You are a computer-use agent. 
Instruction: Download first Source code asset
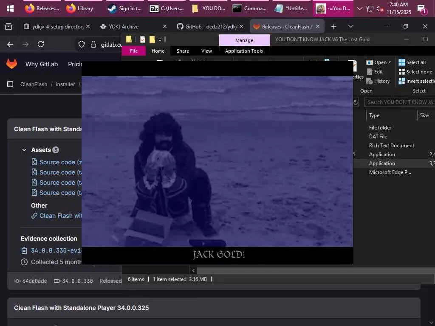click(x=57, y=162)
